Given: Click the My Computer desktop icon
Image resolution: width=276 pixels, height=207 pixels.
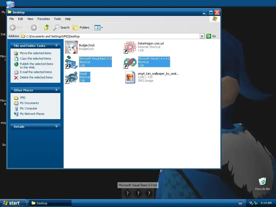Looking at the screenshot, I should [x=10, y=4].
